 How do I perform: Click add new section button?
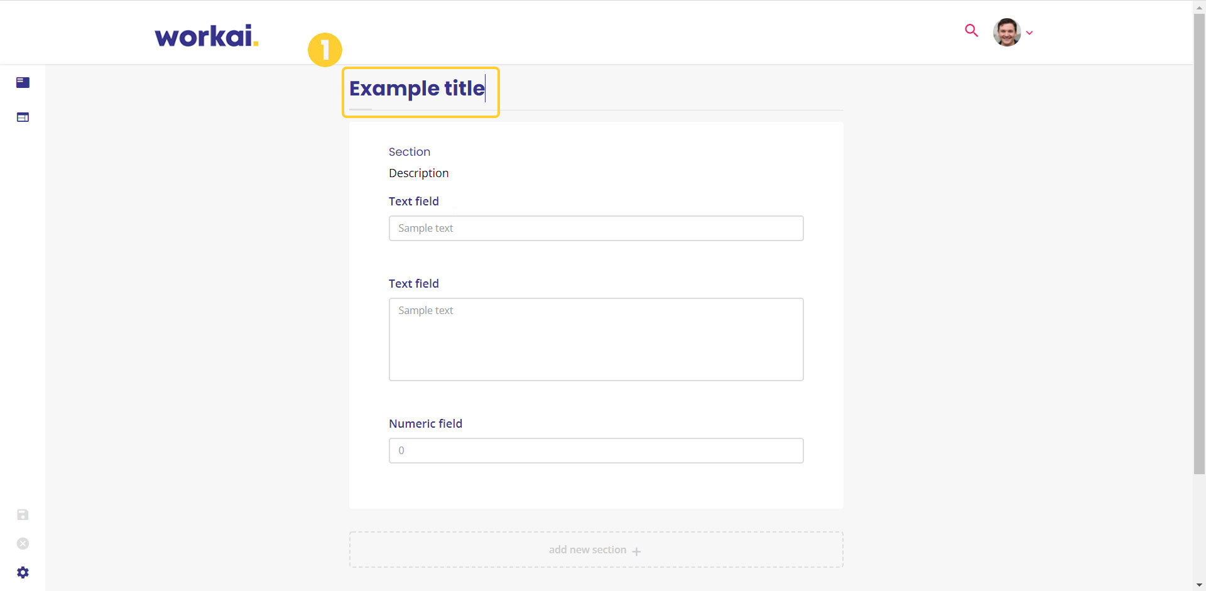click(x=596, y=550)
